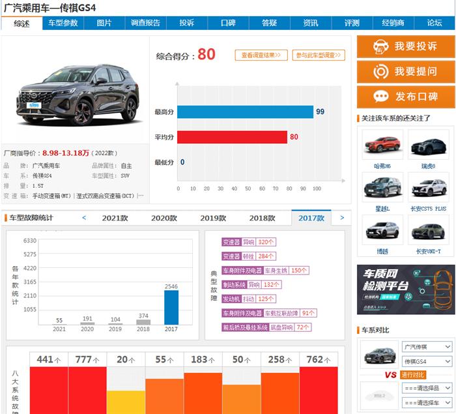Switch to the 资讯 tab

[x=311, y=23]
